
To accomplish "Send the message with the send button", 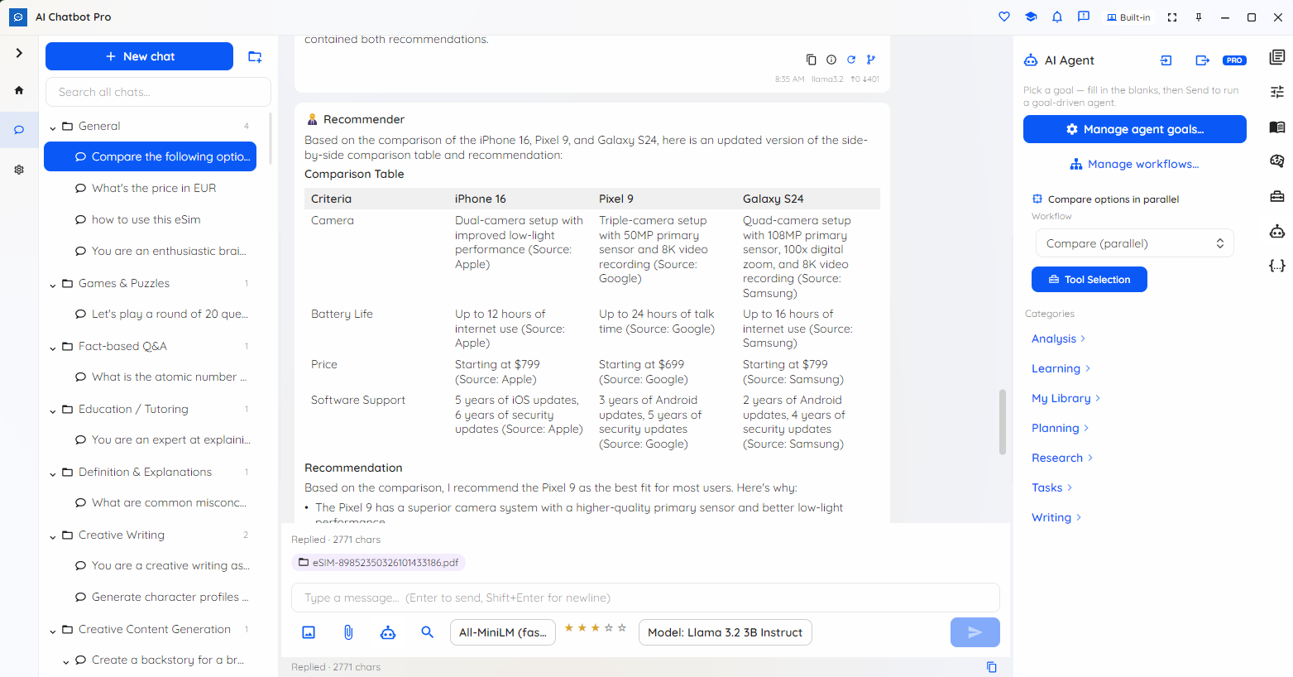I will click(975, 632).
